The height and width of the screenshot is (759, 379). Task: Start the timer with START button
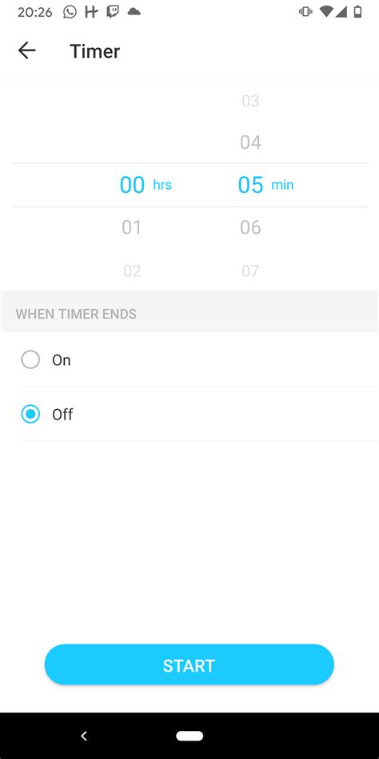tap(189, 665)
